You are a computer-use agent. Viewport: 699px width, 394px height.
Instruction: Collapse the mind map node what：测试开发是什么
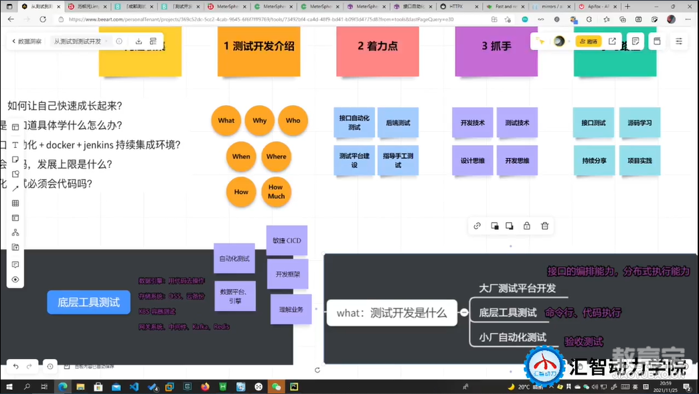pos(464,312)
